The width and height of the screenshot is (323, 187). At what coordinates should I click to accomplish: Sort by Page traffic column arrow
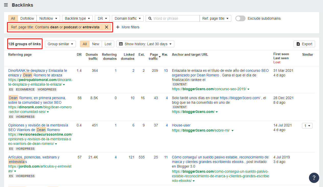tap(160, 57)
